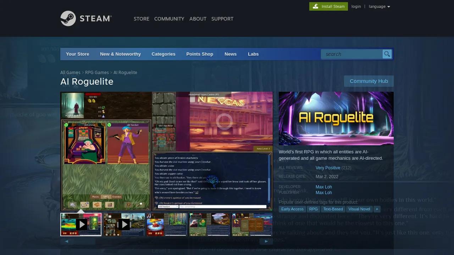Focus the store search field
This screenshot has width=454, height=255.
(x=352, y=54)
